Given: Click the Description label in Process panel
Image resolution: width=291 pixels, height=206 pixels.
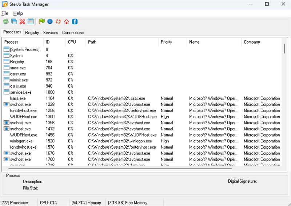Looking at the screenshot, I should 33,182.
